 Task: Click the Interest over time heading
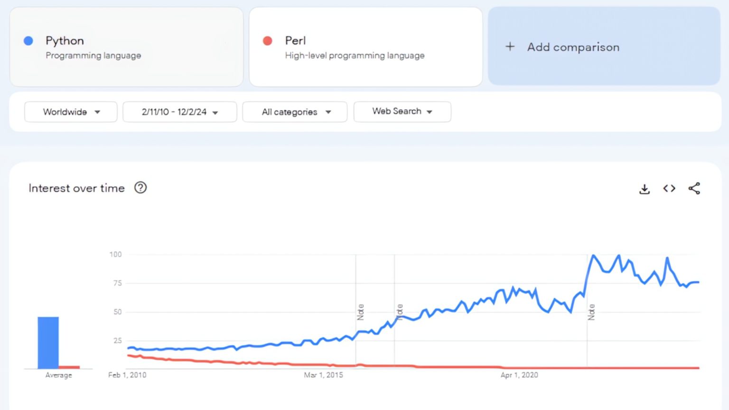coord(76,188)
